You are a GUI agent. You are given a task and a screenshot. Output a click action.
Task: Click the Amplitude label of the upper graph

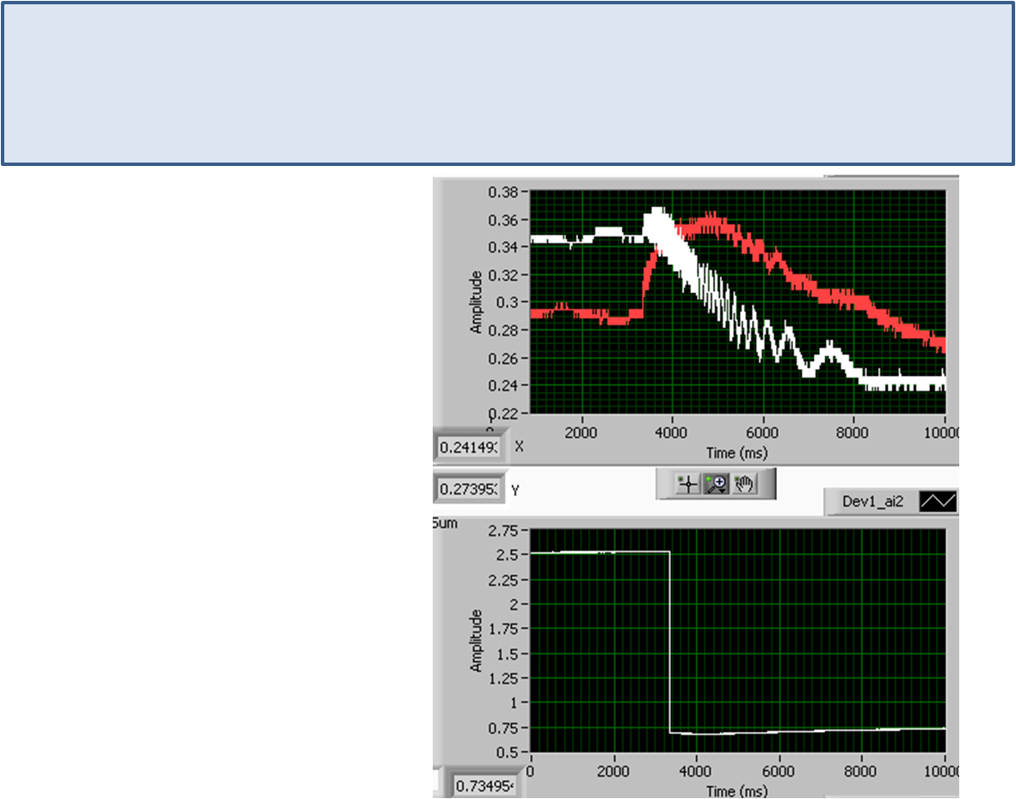tap(476, 301)
